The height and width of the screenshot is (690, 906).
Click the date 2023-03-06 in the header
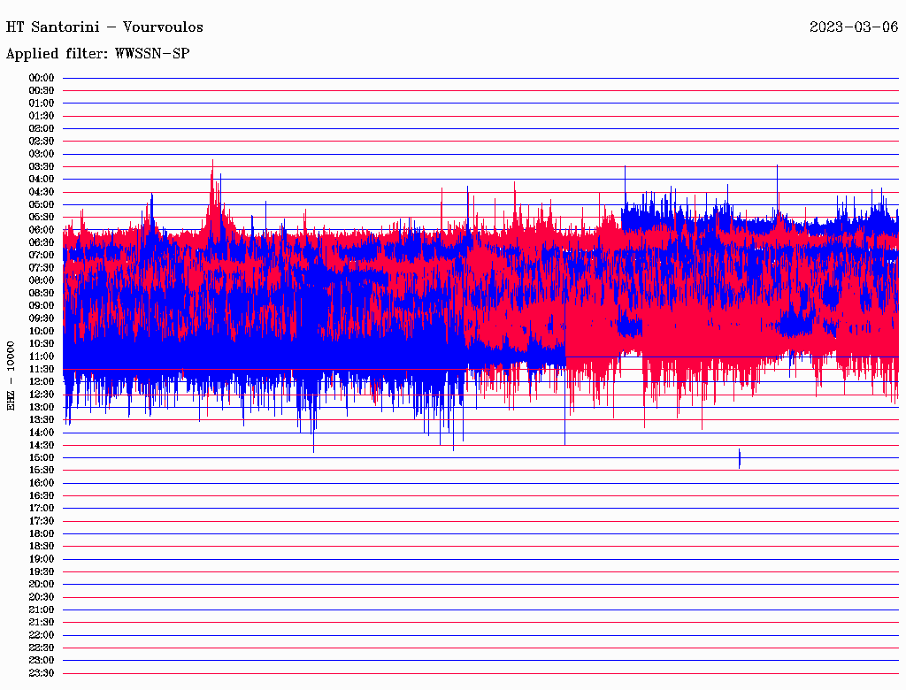[x=853, y=27]
